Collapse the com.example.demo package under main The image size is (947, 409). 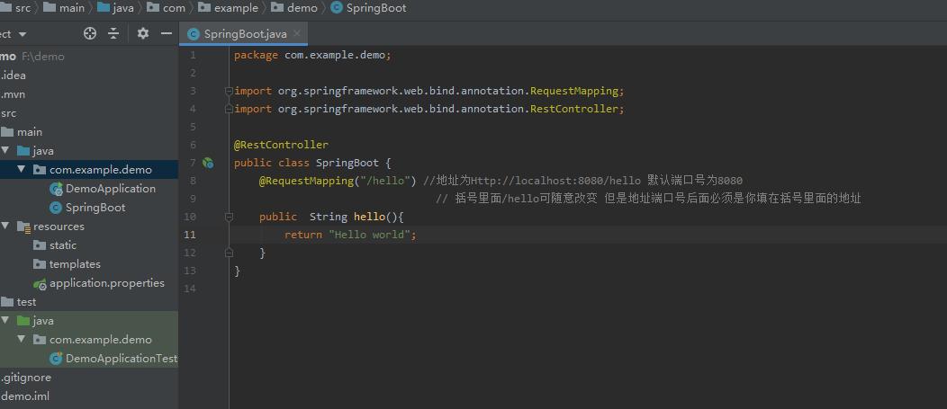tap(22, 169)
